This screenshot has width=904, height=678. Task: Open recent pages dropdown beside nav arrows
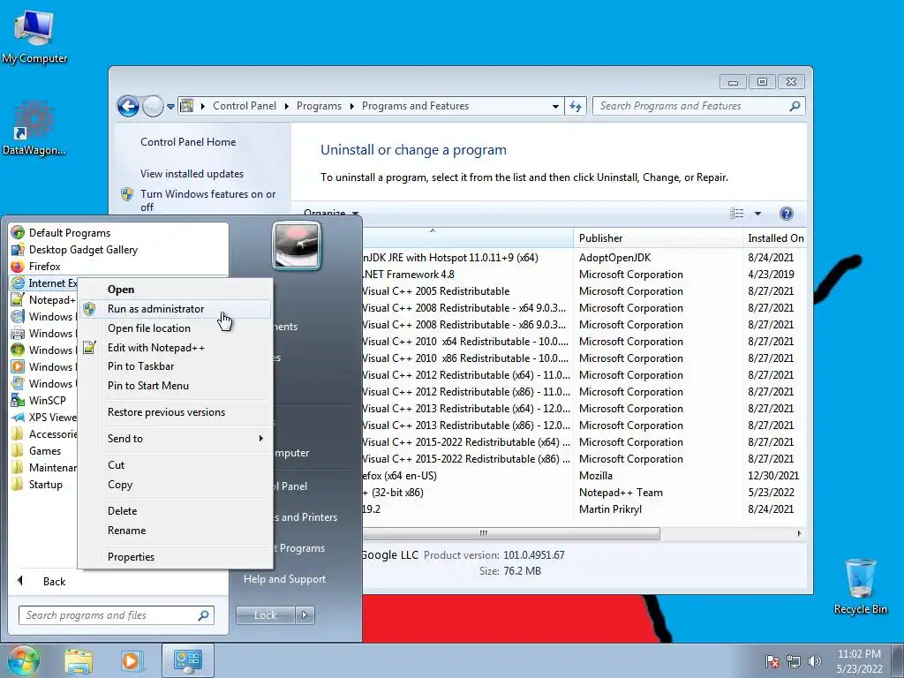170,107
